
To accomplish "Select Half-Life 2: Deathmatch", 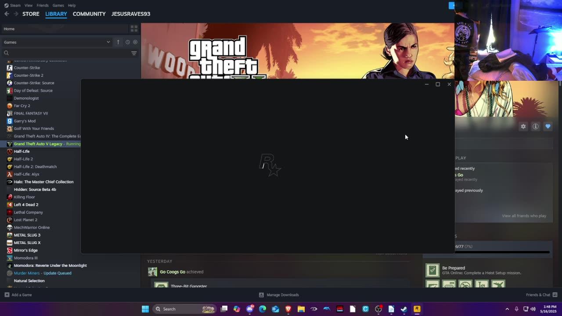I will pyautogui.click(x=35, y=167).
